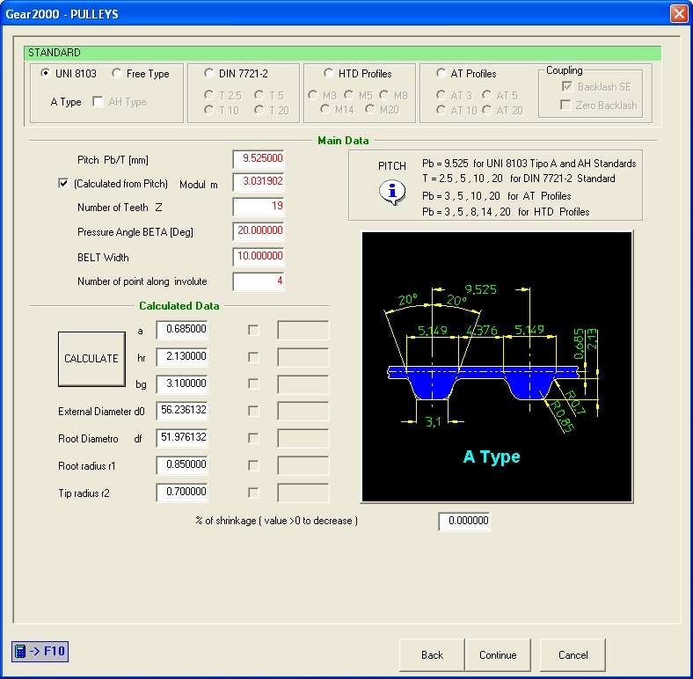Select the DIN 7721-2 standard

(208, 74)
